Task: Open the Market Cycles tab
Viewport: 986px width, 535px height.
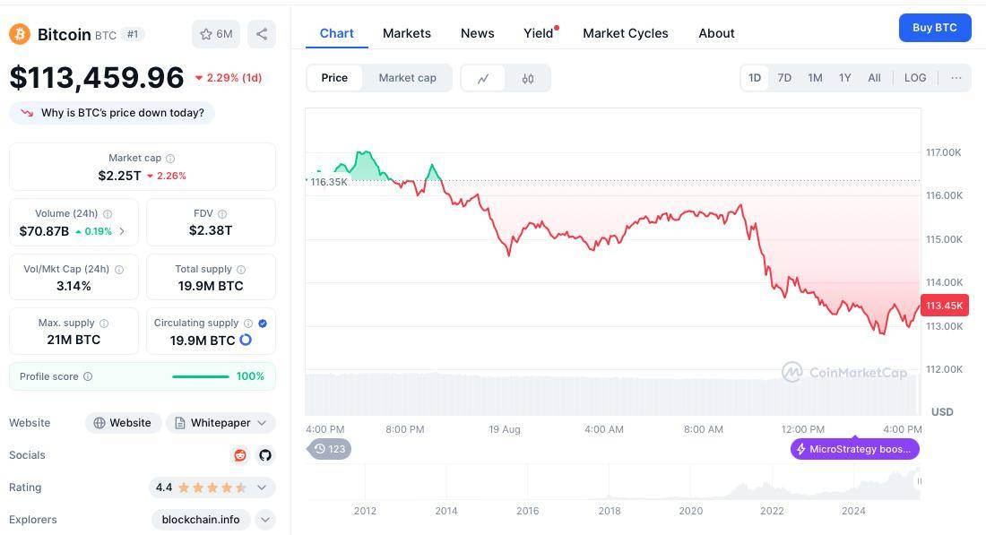Action: pos(625,33)
